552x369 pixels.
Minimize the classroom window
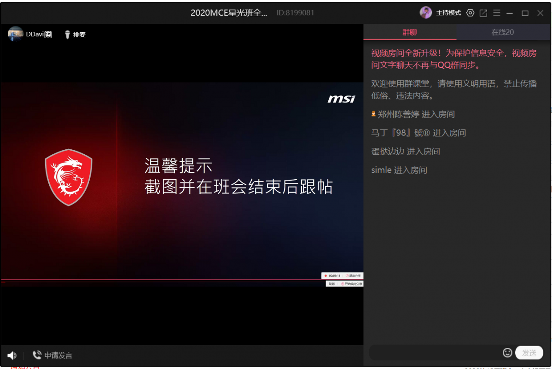click(x=510, y=13)
